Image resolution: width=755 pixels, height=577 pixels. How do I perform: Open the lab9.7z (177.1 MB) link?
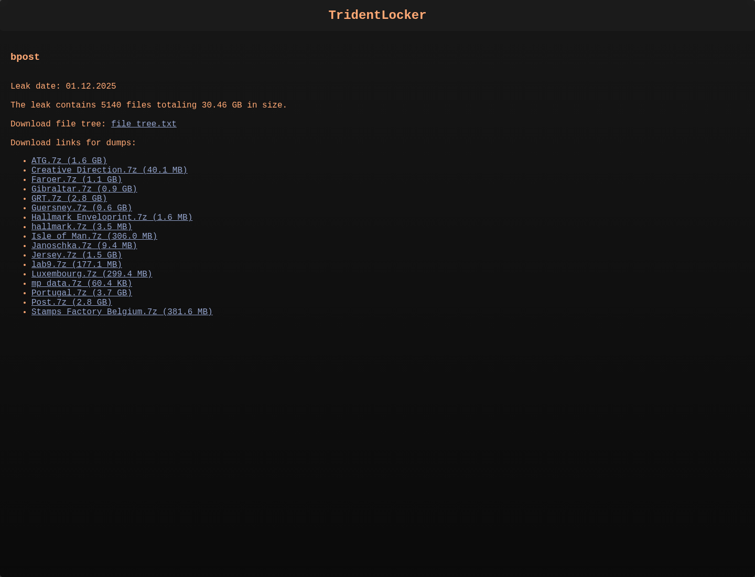pyautogui.click(x=77, y=265)
